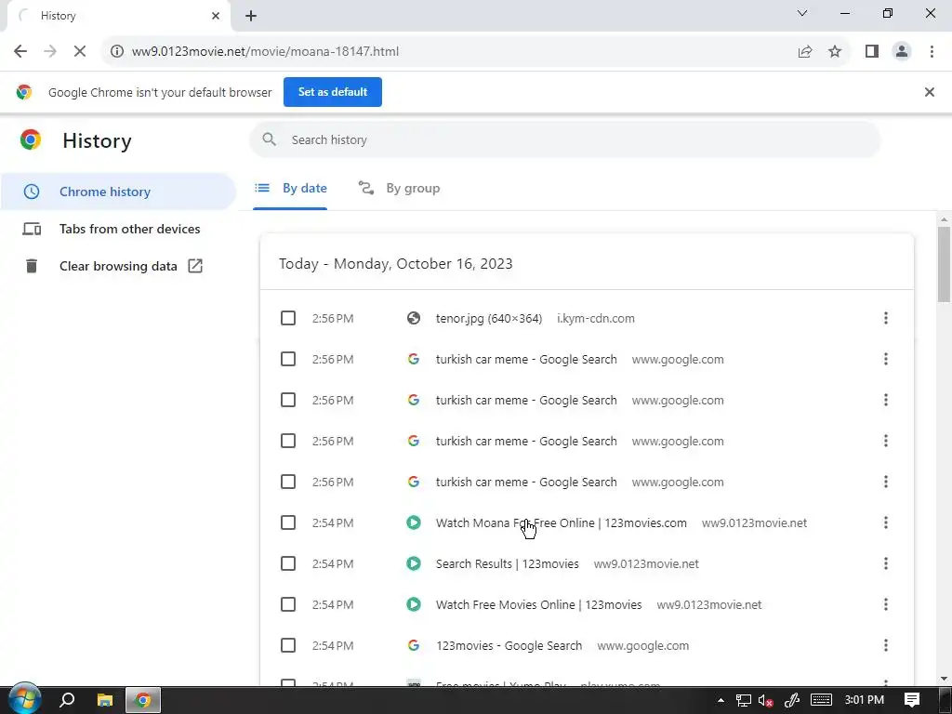Click play favicon of Watch Free Movies entry
This screenshot has height=714, width=952.
pos(414,604)
